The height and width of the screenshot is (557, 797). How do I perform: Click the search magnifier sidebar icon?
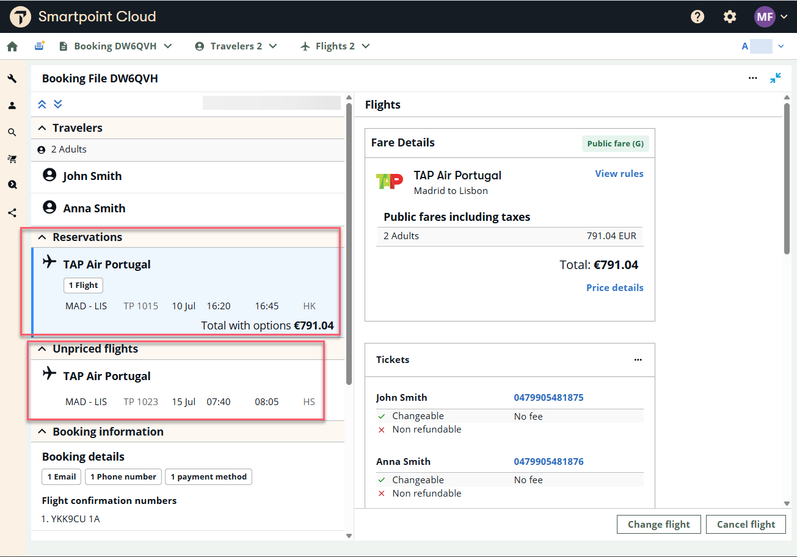pos(12,132)
